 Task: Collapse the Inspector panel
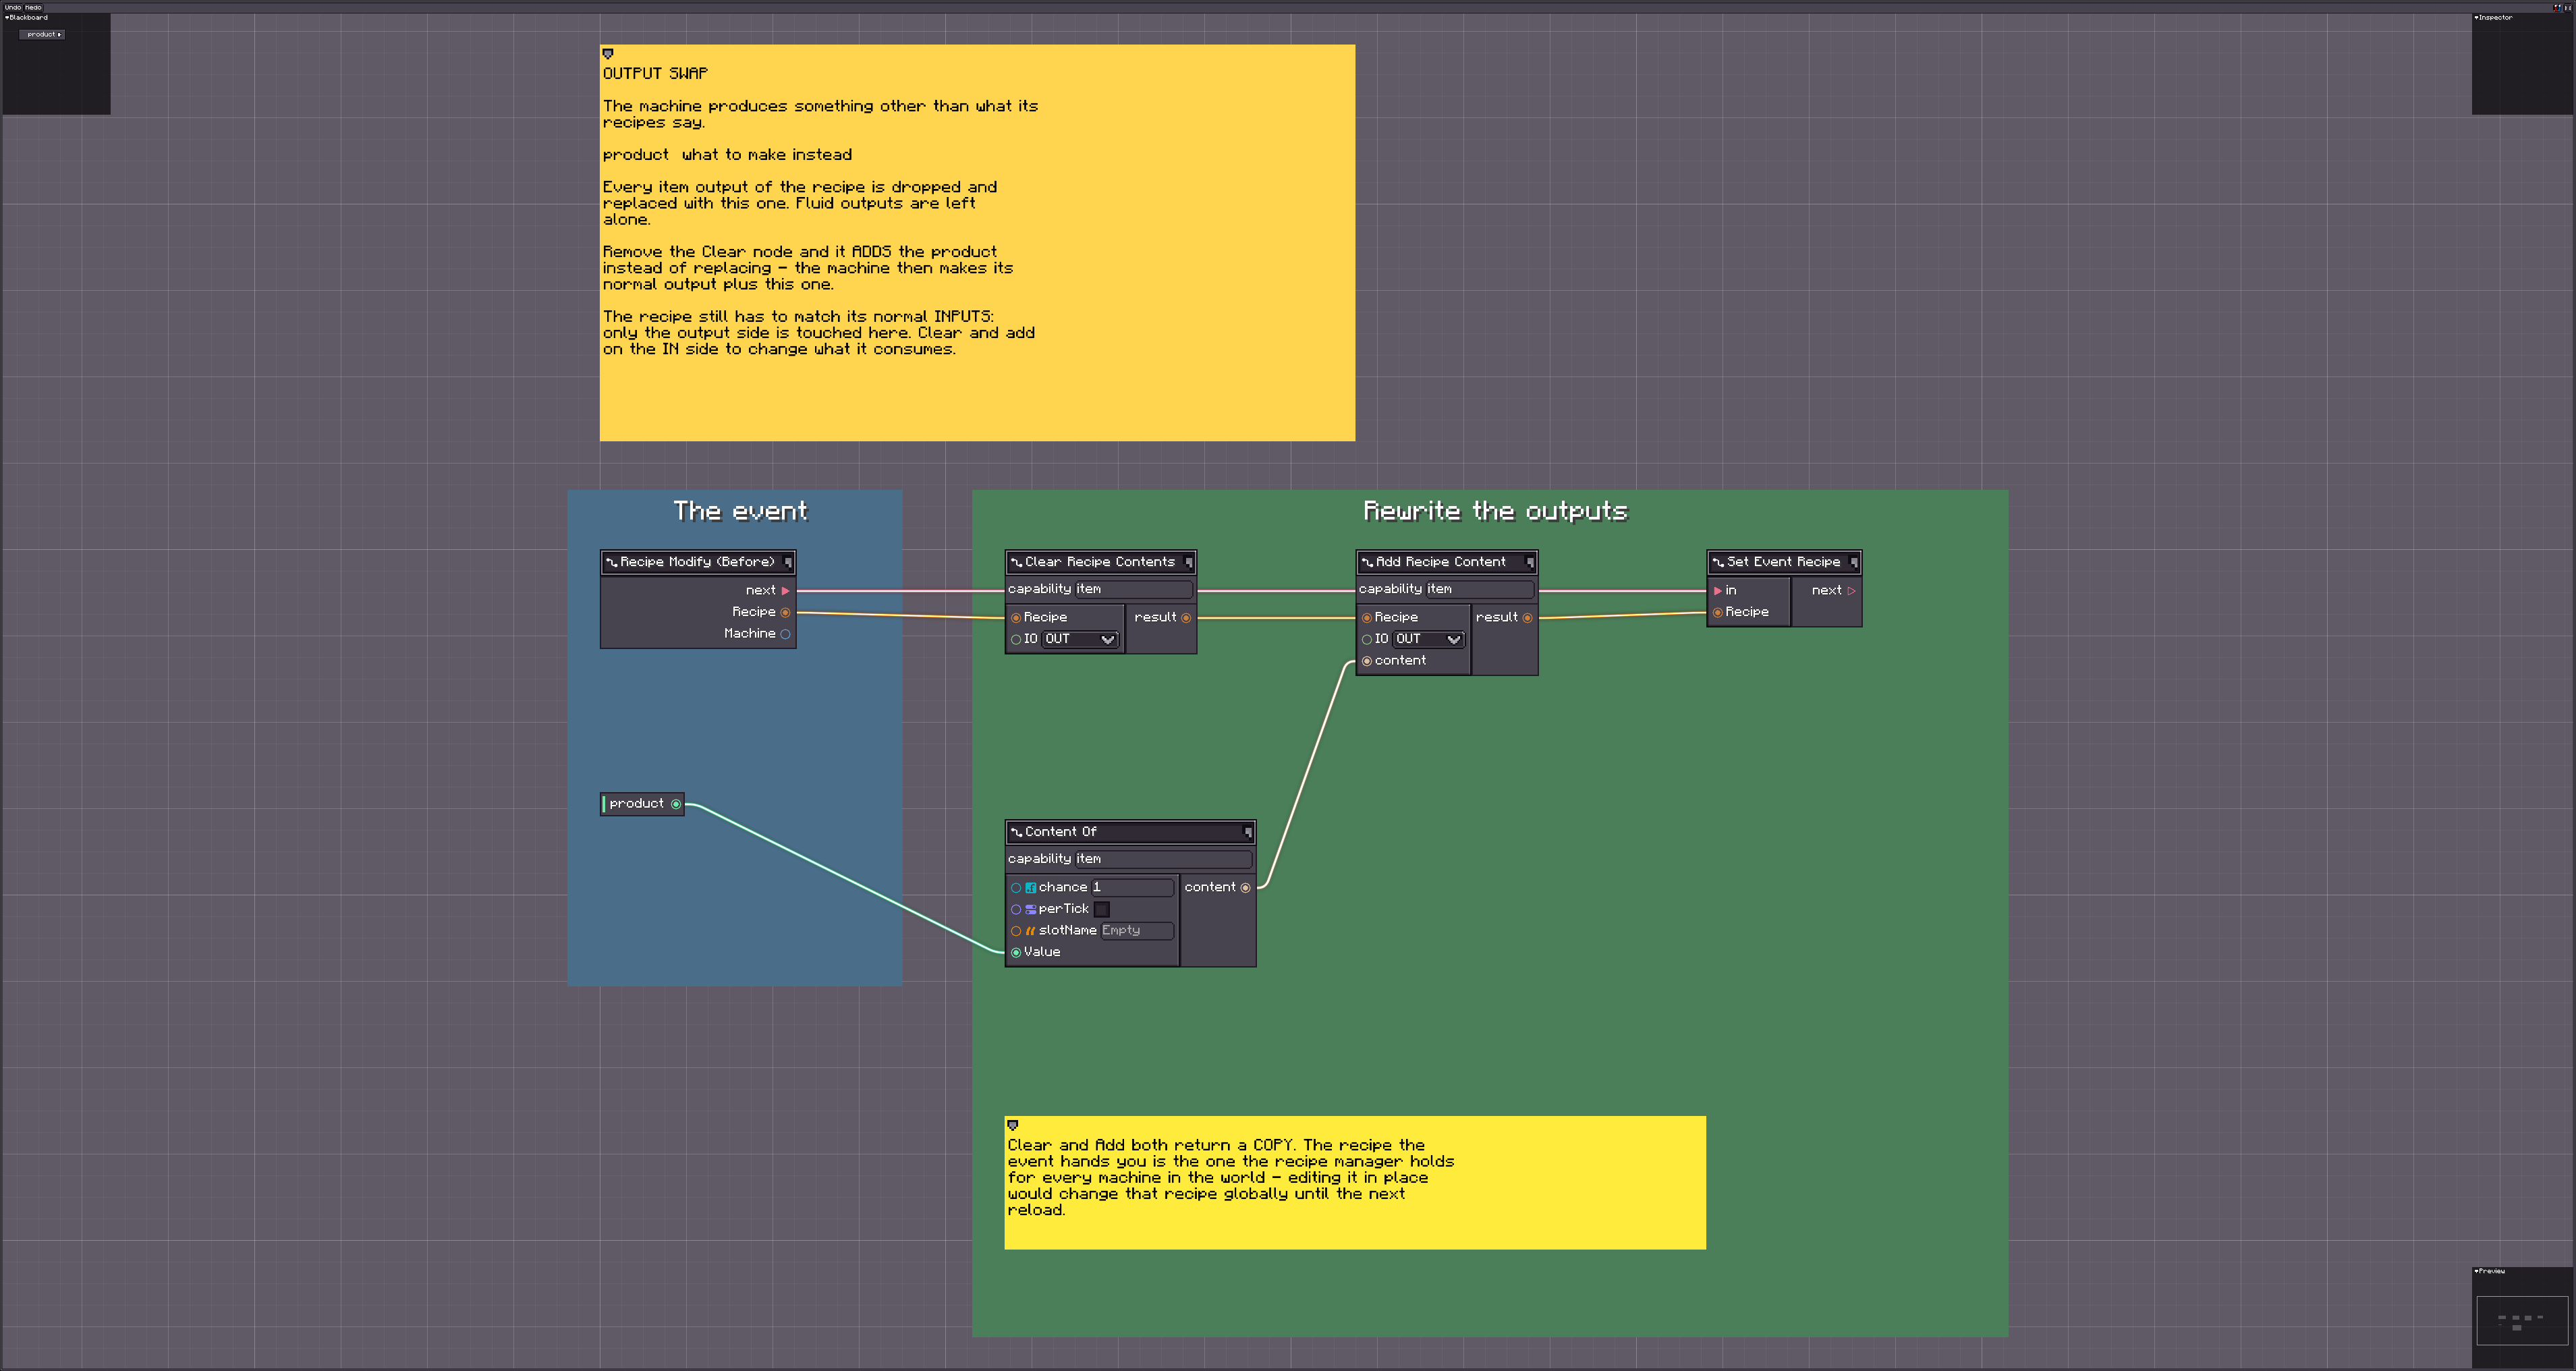click(x=2476, y=18)
